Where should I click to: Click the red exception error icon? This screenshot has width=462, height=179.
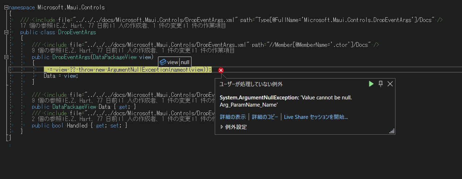[x=221, y=70]
